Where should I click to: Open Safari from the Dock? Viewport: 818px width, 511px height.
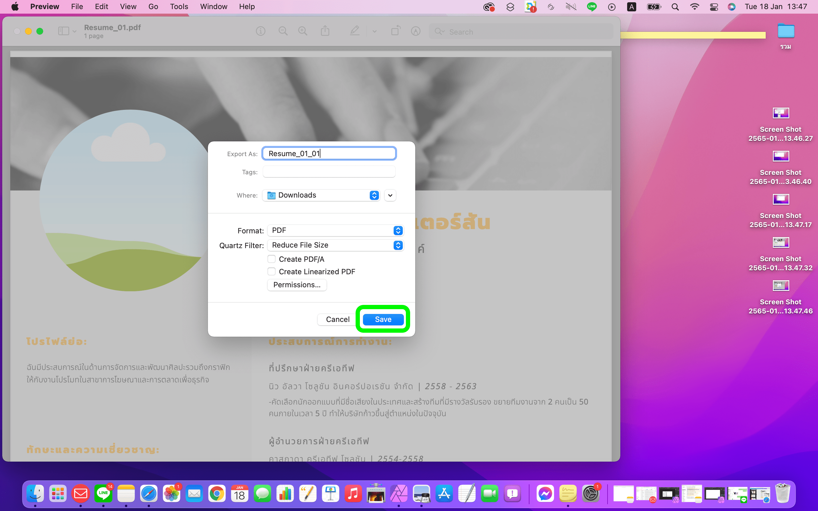tap(149, 494)
